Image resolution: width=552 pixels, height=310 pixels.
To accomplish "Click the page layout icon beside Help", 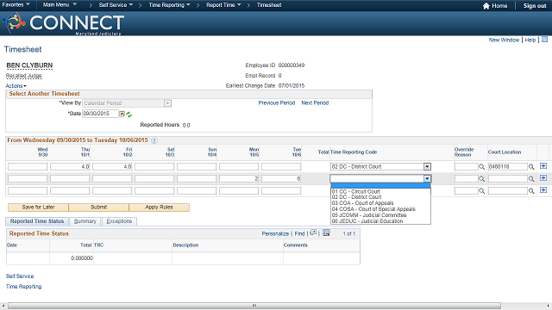I will pyautogui.click(x=544, y=40).
